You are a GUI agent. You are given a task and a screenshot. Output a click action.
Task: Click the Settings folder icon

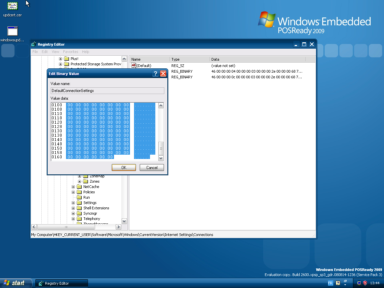[x=79, y=203]
